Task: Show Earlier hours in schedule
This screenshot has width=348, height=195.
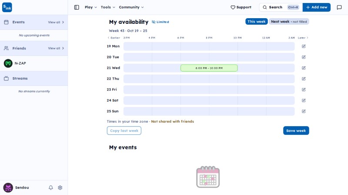Action: (x=114, y=38)
